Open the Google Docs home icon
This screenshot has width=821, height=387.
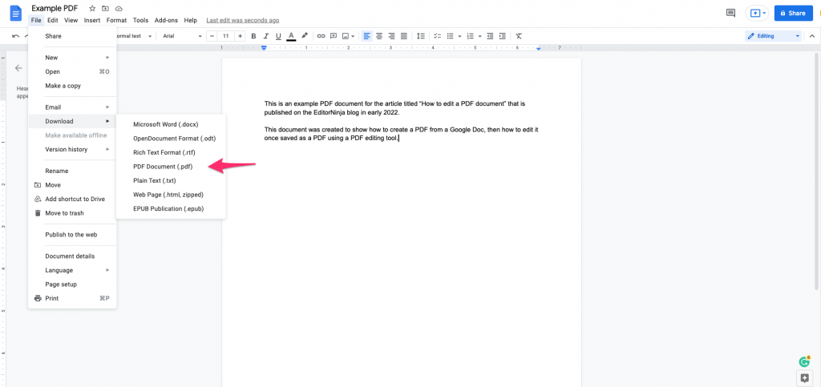click(16, 13)
